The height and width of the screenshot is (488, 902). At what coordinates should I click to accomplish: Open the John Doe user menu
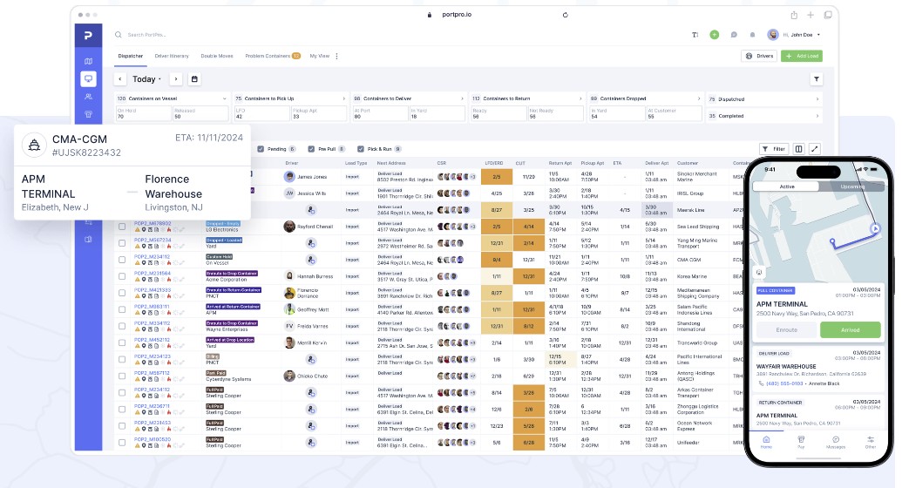(x=795, y=35)
